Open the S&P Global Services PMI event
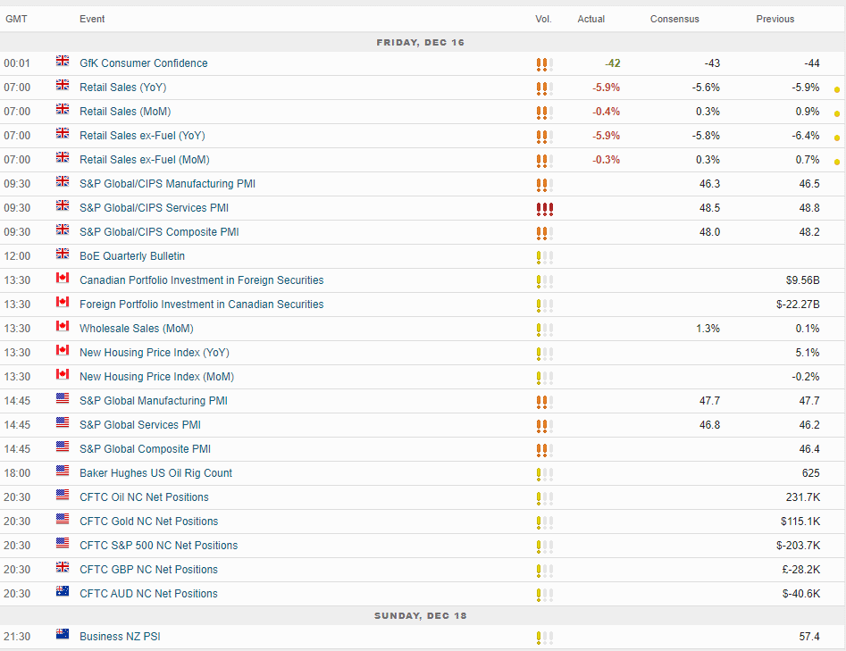Screen dimensions: 846x651 tap(140, 425)
